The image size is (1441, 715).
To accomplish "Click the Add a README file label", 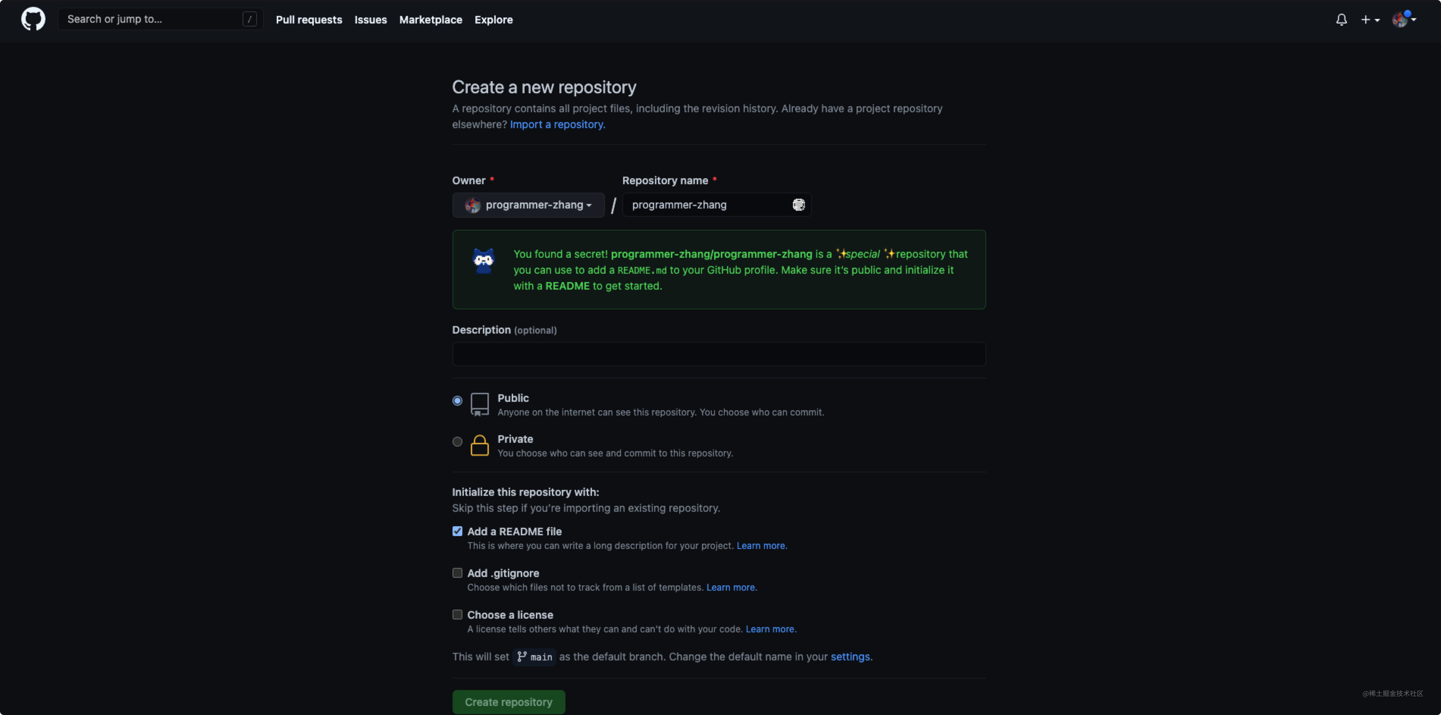I will coord(514,532).
